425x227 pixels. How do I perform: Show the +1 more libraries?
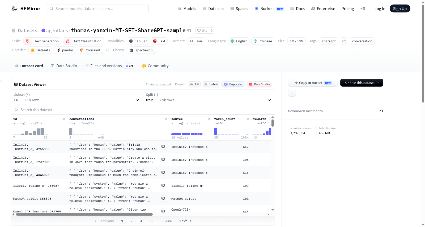107,50
